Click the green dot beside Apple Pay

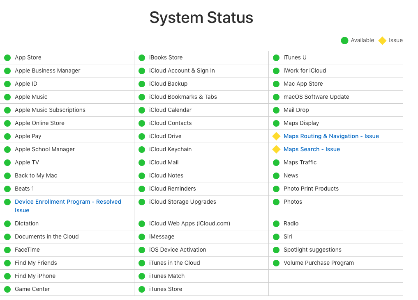(x=7, y=136)
